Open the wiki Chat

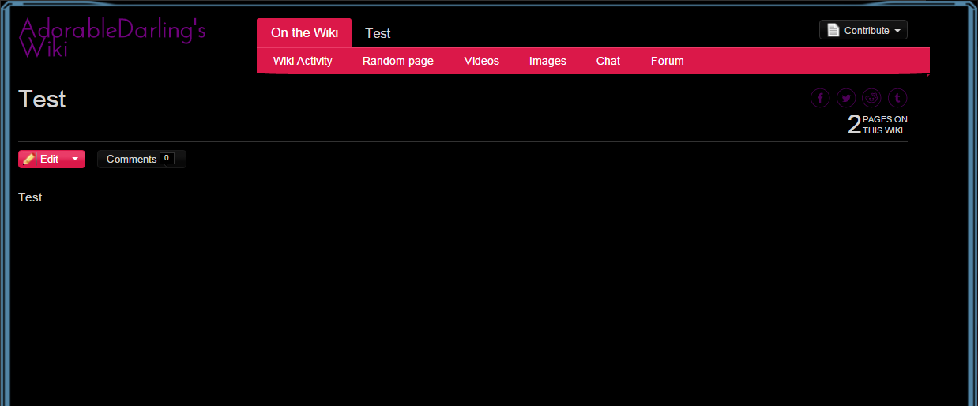[x=608, y=61]
